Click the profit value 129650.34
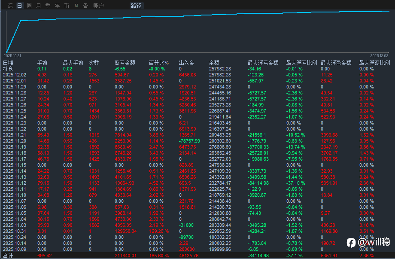 point(126,231)
